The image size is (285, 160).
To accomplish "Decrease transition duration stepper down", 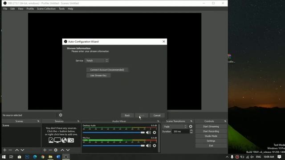I will 191,132.
